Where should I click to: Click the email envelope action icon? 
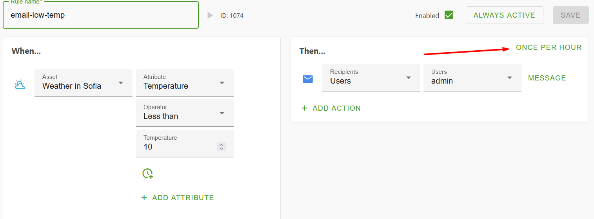pyautogui.click(x=308, y=79)
